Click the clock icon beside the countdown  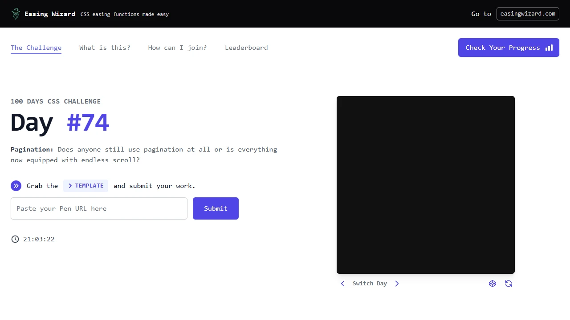click(x=15, y=239)
